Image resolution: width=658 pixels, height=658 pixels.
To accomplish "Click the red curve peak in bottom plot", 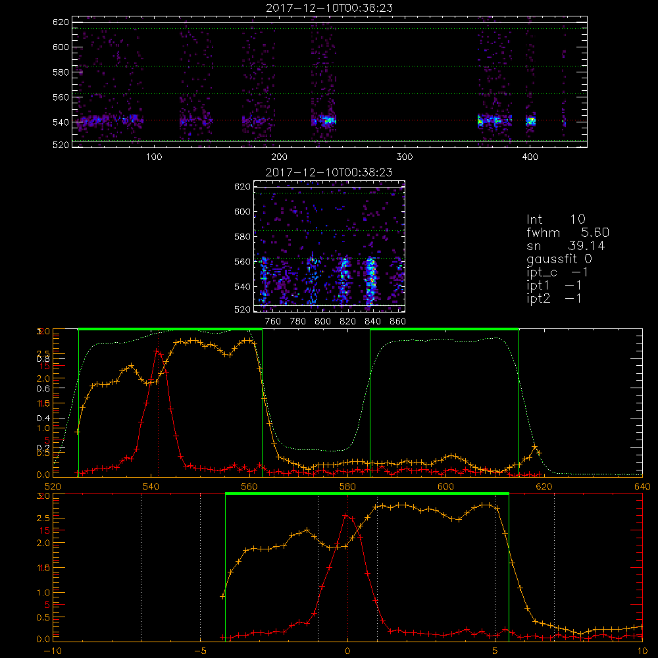I will (x=345, y=515).
